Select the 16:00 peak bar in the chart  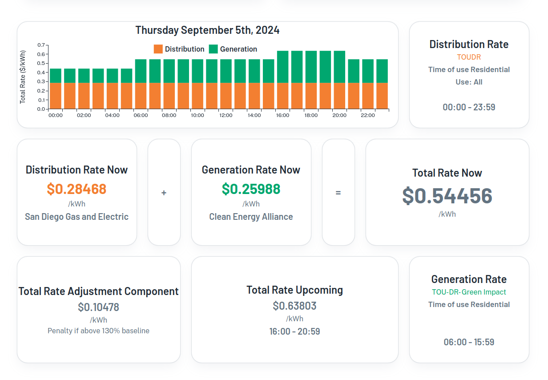(x=283, y=80)
